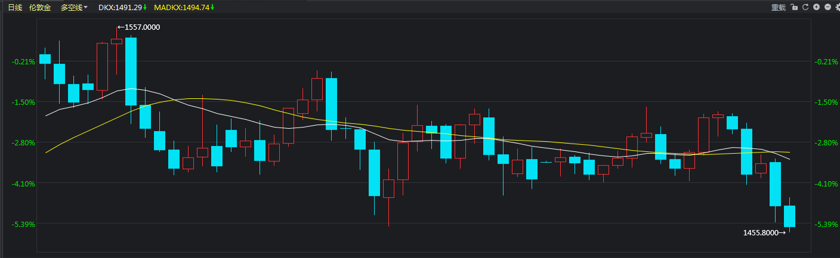840x258 pixels.
Task: Open the 多空线 indicator dropdown
Action: tap(74, 7)
